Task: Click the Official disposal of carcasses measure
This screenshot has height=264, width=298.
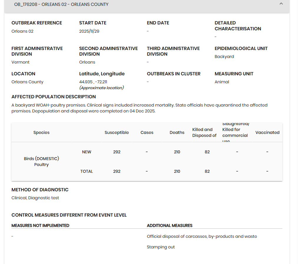Action: [202, 236]
